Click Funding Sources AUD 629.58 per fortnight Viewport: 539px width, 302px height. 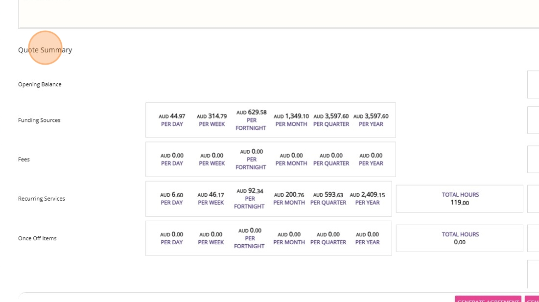pyautogui.click(x=251, y=120)
